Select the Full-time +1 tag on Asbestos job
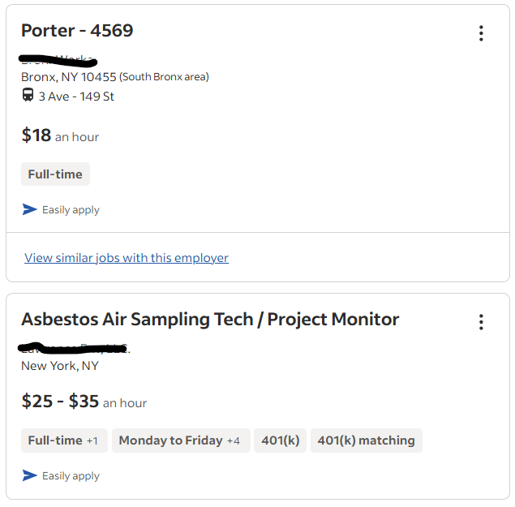Image resolution: width=515 pixels, height=507 pixels. pyautogui.click(x=64, y=440)
